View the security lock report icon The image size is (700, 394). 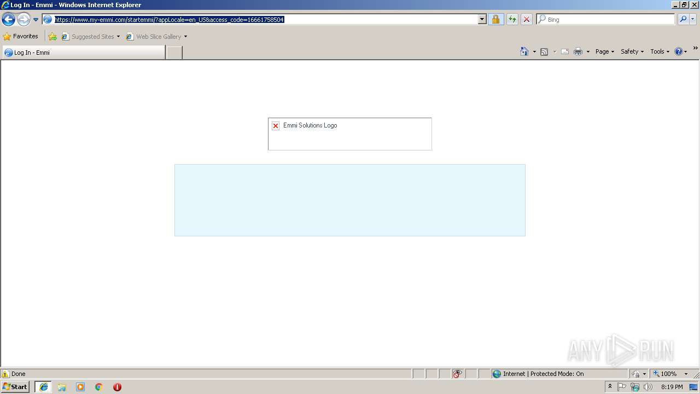[495, 20]
